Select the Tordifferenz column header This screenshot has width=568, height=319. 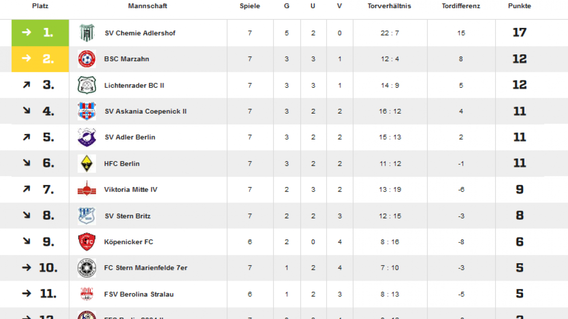pos(461,6)
